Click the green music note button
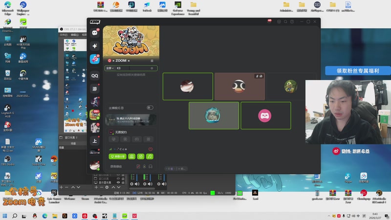 pyautogui.click(x=150, y=156)
